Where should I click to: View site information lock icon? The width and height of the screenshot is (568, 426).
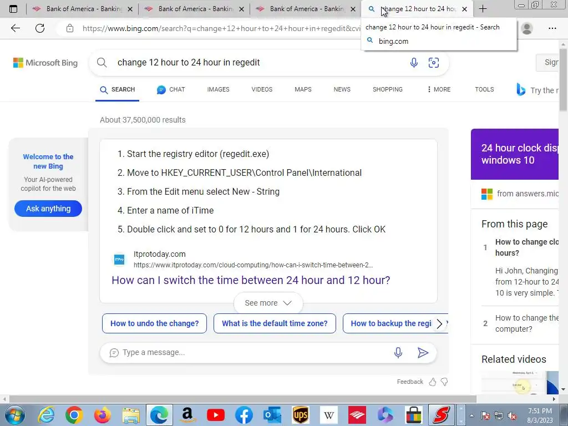tap(70, 28)
